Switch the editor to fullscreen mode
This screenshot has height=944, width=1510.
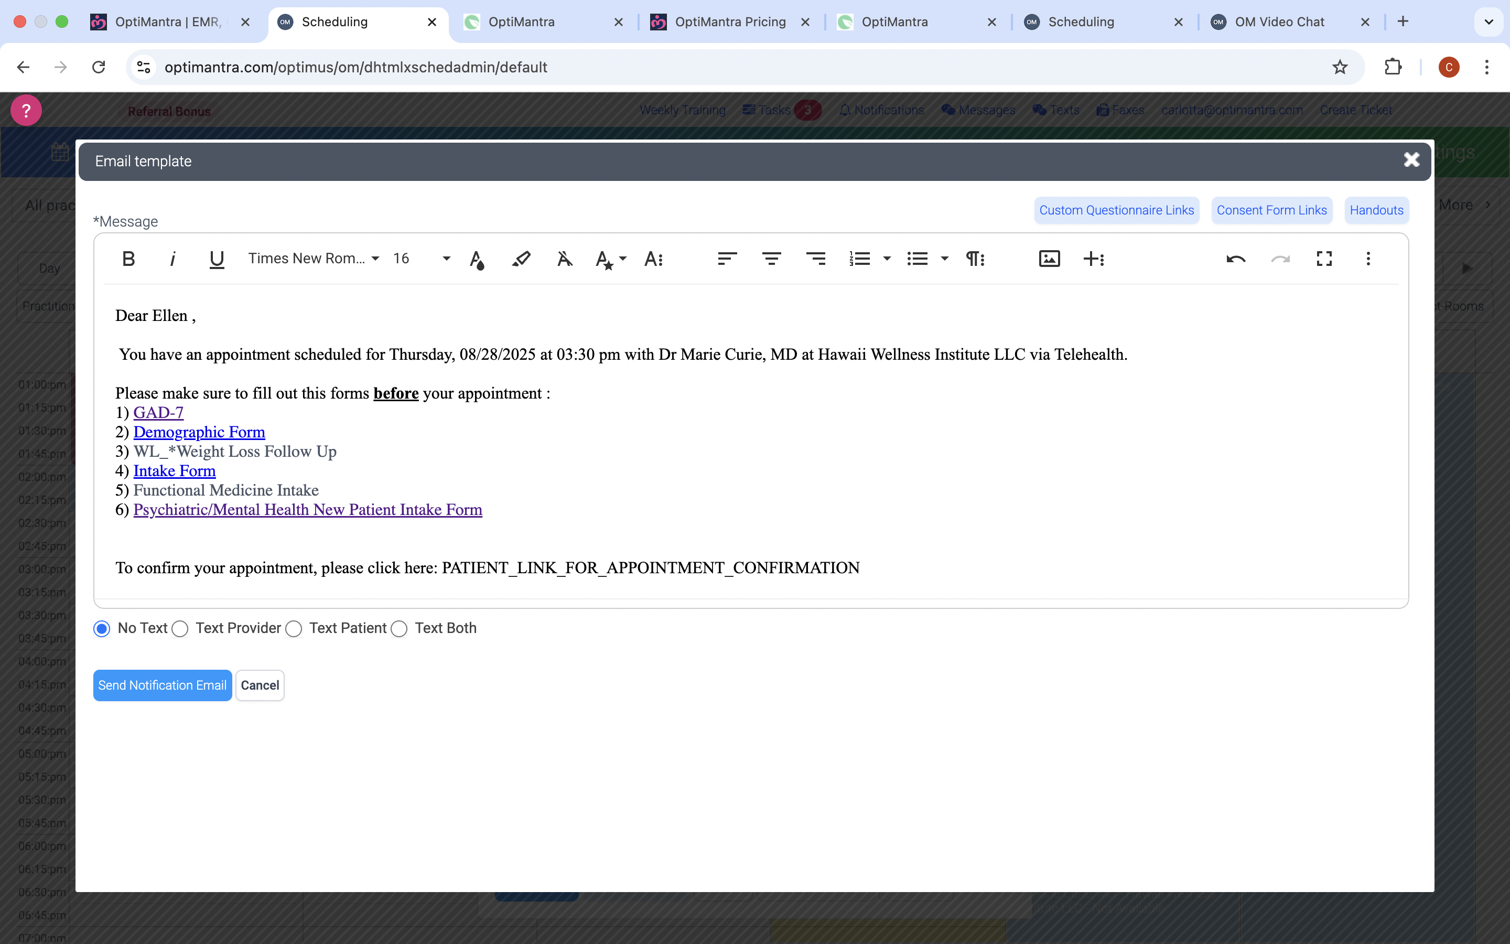click(x=1324, y=259)
